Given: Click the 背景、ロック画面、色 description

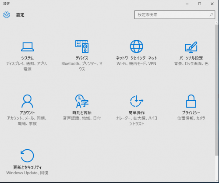Looking at the screenshot, I should pos(191,63).
